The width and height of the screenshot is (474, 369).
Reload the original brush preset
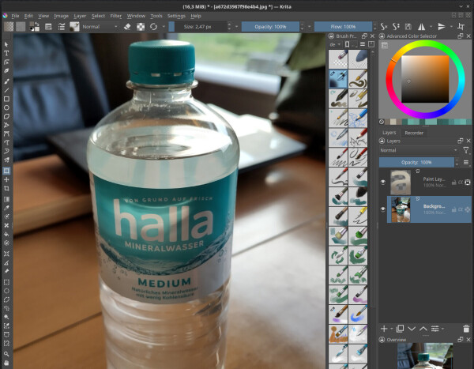point(153,27)
